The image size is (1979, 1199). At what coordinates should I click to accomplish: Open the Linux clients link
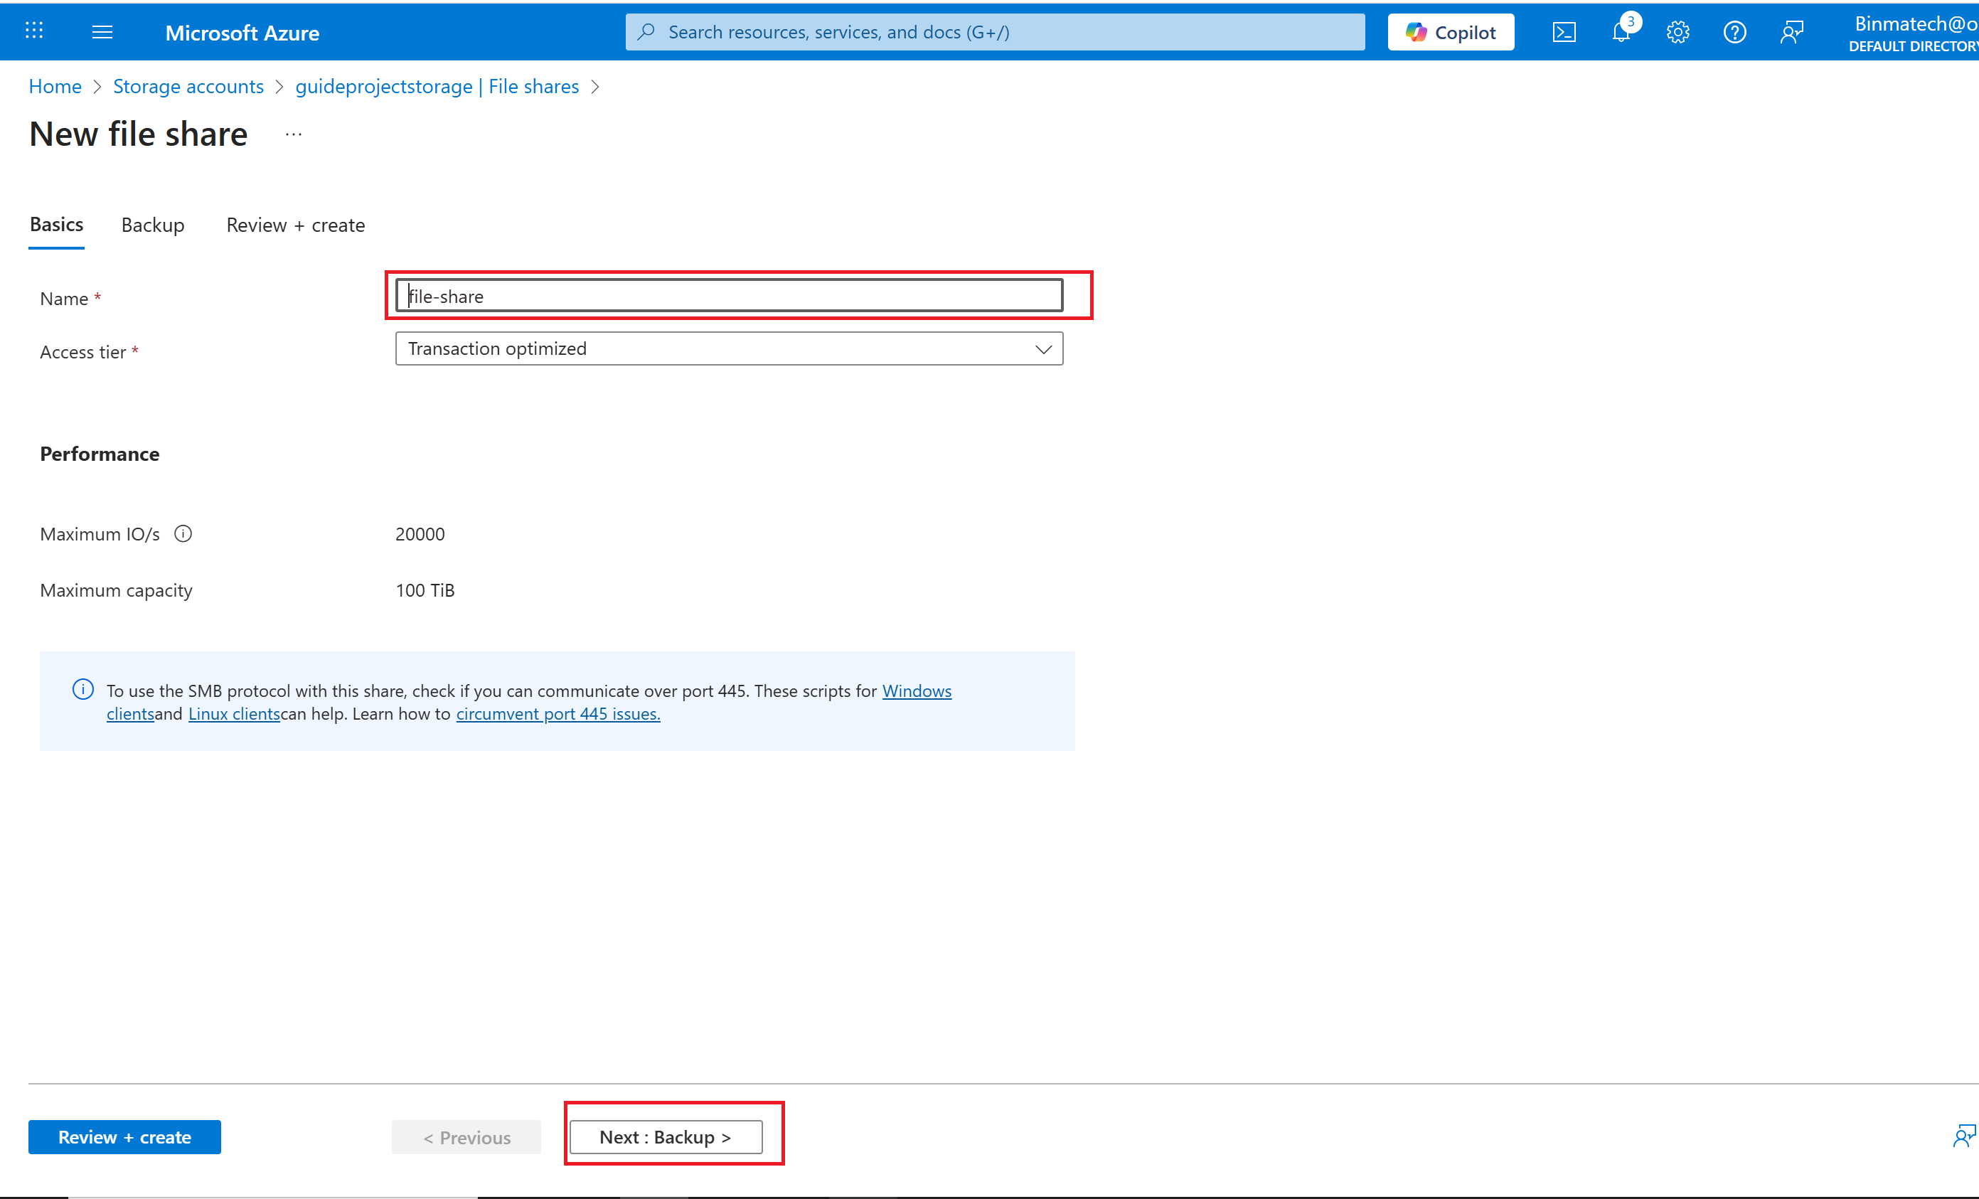click(234, 714)
